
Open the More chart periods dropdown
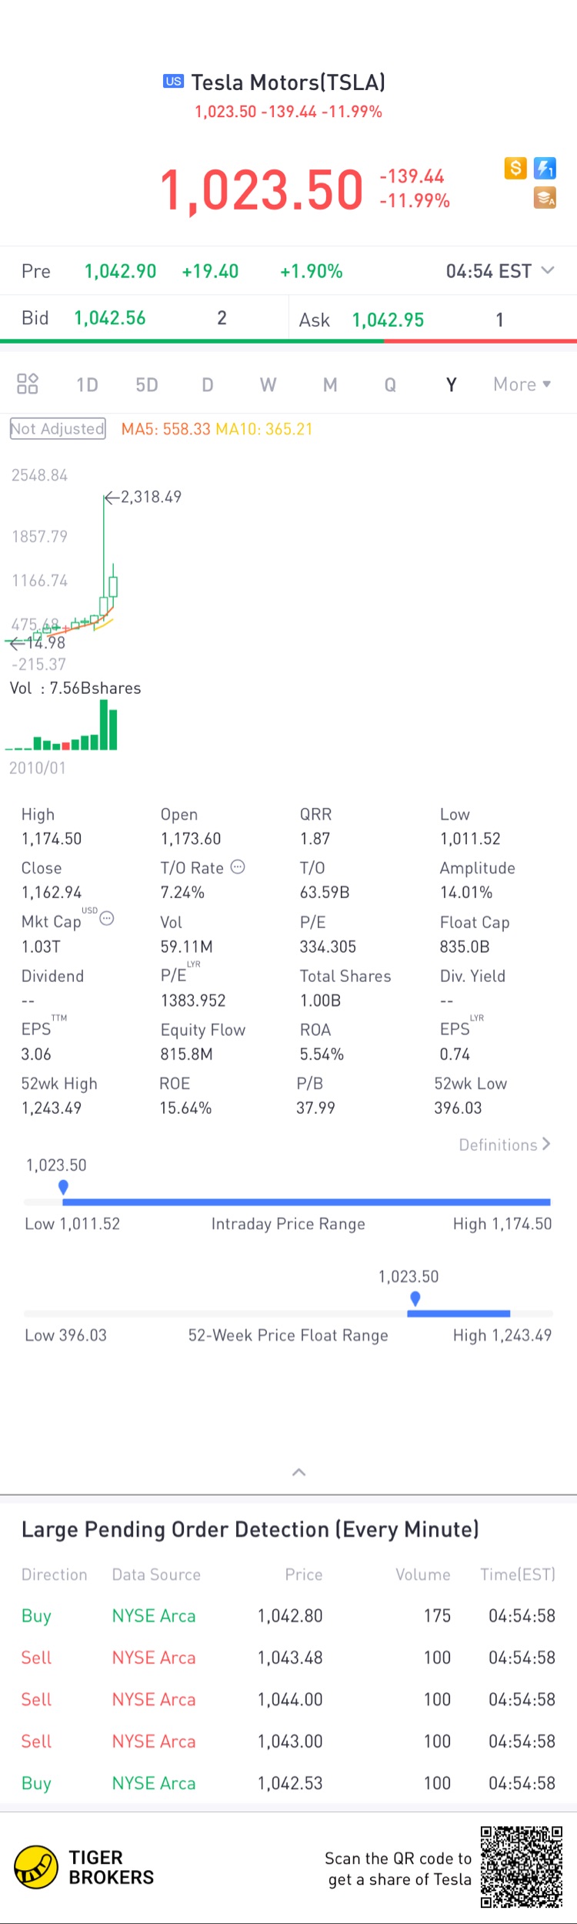tap(522, 384)
